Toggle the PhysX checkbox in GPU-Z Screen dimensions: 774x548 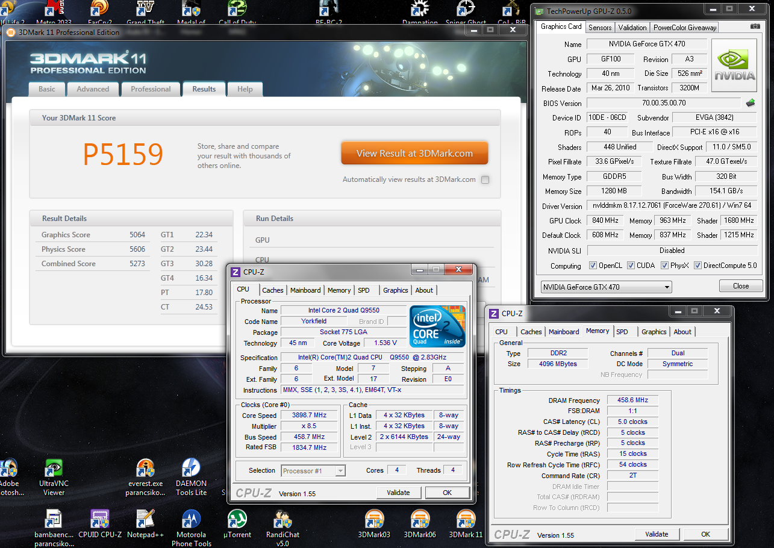(x=665, y=266)
